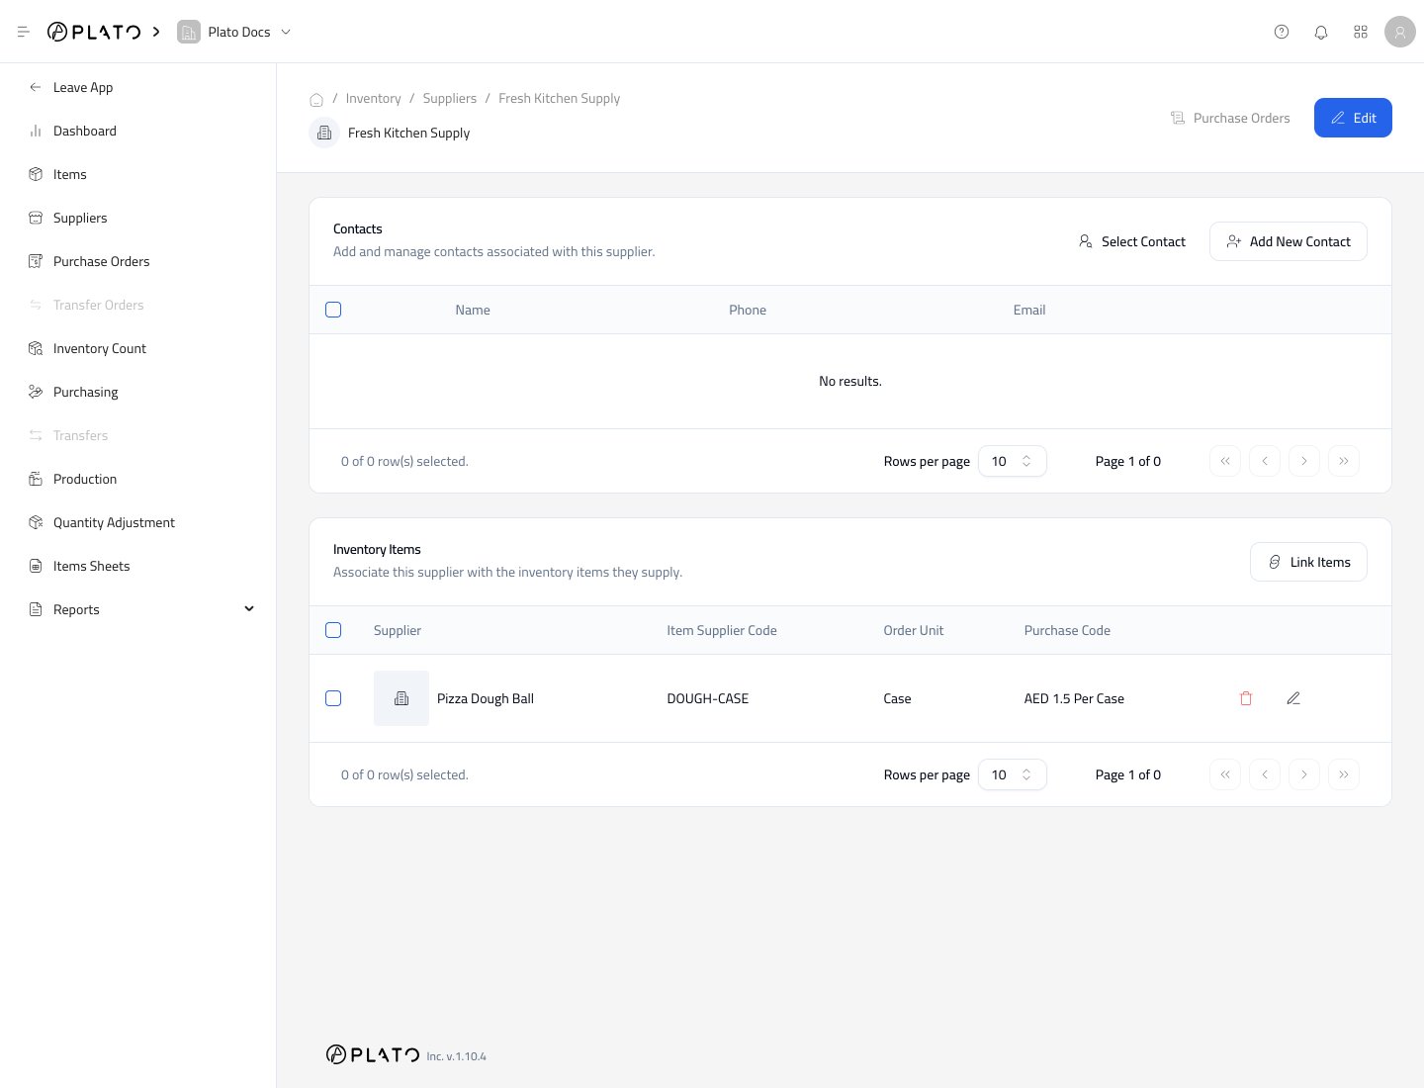Open Contacts rows per page dropdown
This screenshot has height=1088, width=1424.
1013,461
